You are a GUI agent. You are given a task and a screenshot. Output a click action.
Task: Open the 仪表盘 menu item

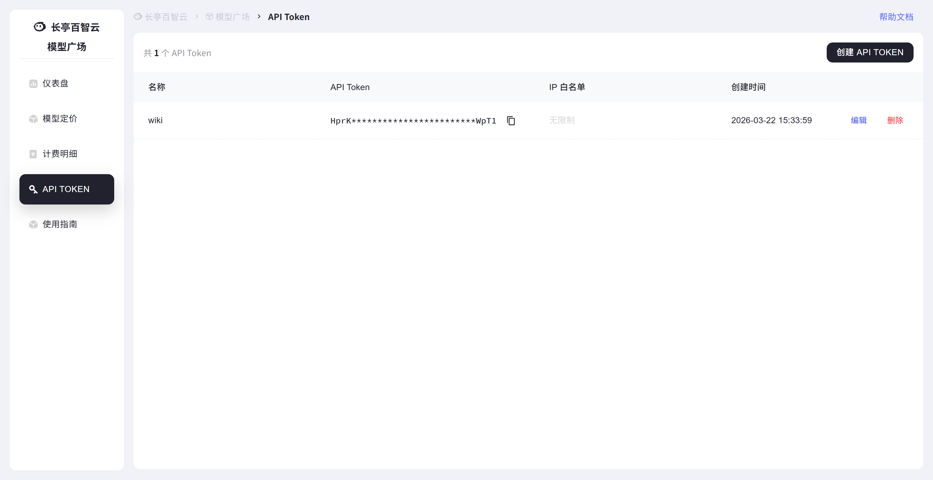pyautogui.click(x=55, y=83)
